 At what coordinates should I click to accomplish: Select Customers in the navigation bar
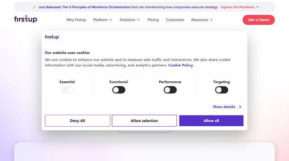point(175,20)
